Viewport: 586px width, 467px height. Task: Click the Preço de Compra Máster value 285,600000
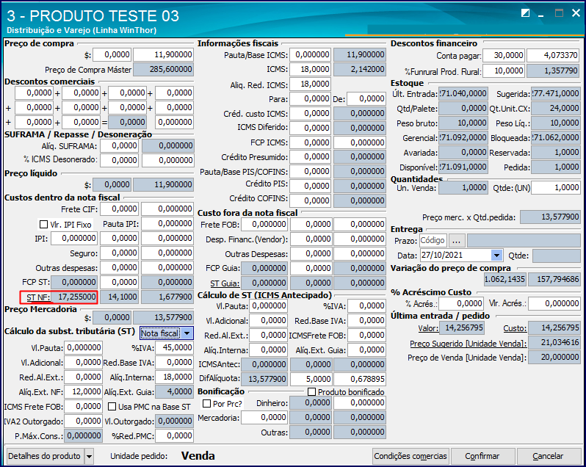pyautogui.click(x=163, y=69)
